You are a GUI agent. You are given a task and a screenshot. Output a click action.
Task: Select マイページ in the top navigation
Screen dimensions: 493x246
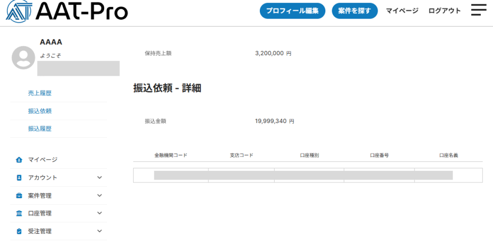click(x=402, y=11)
